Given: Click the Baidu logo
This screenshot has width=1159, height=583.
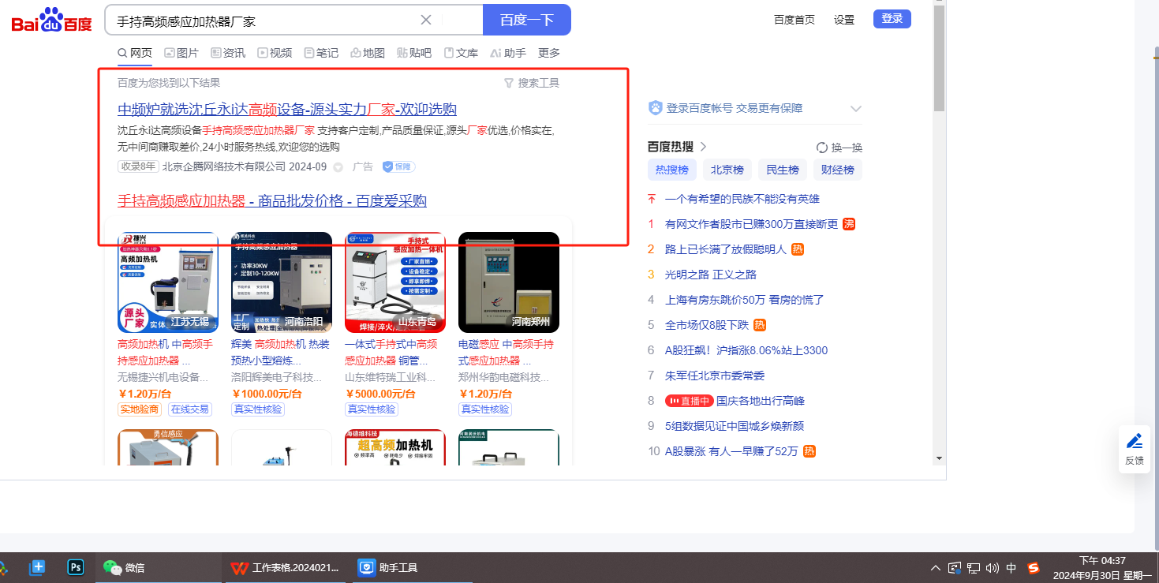Looking at the screenshot, I should (x=52, y=20).
